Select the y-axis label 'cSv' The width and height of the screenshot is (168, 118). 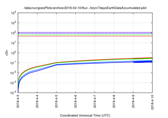click(x=7, y=53)
